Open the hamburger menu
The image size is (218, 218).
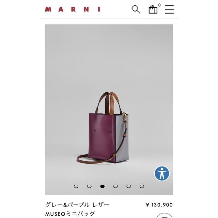tap(169, 9)
